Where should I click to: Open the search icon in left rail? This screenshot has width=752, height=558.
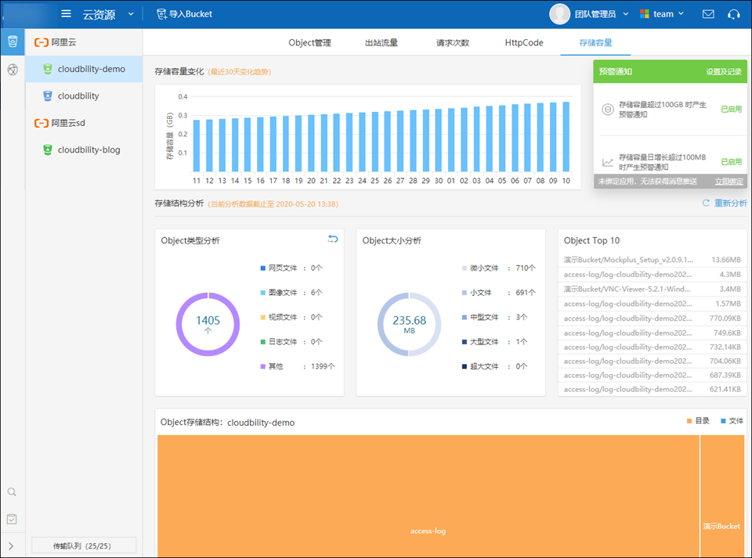(12, 492)
